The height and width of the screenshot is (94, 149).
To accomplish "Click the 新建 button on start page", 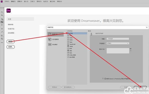I will 10,42.
